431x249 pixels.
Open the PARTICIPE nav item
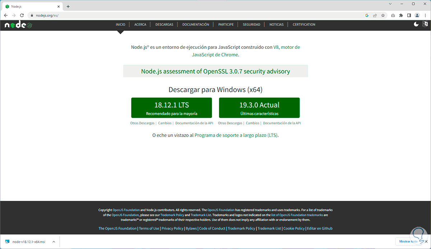[x=226, y=24]
